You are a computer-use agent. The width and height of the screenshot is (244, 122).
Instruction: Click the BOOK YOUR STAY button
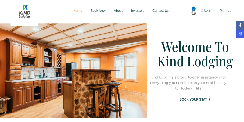(x=195, y=99)
